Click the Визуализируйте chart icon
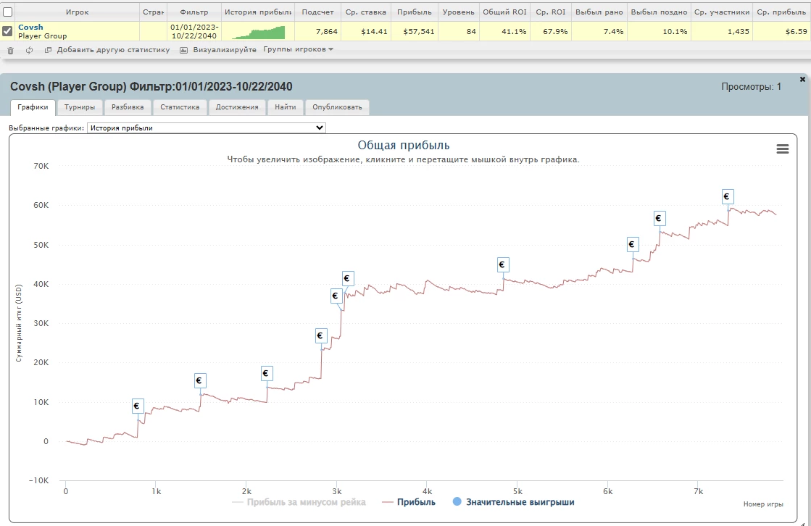This screenshot has height=526, width=811. point(183,50)
